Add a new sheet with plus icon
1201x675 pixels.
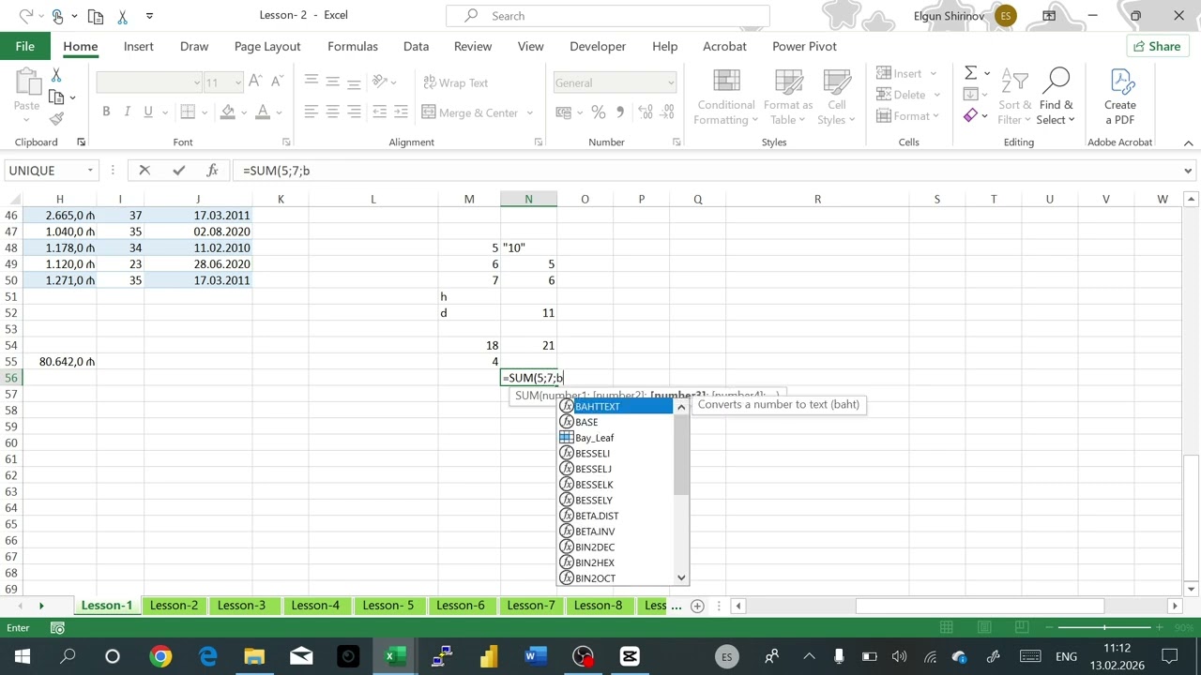click(x=697, y=606)
